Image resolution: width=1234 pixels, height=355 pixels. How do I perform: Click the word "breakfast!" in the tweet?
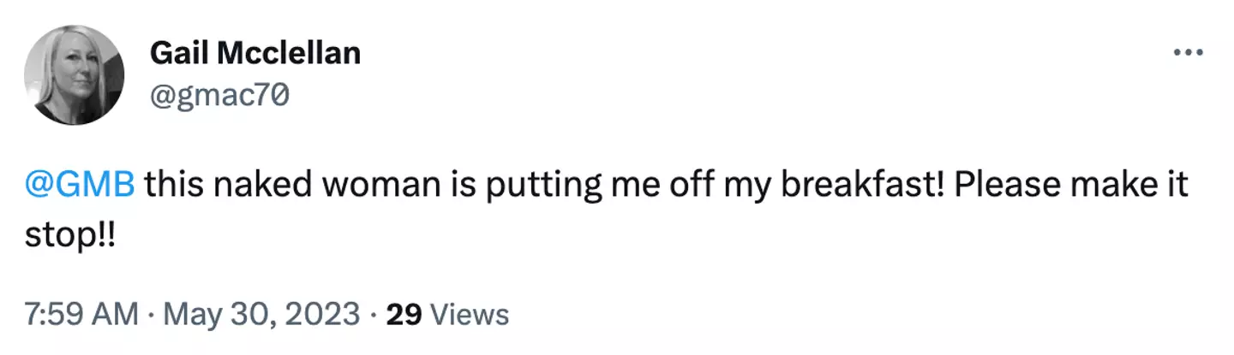pos(859,186)
